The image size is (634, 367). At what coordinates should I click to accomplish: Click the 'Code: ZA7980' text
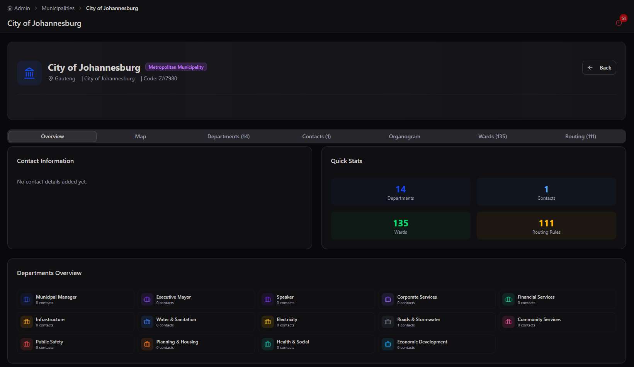coord(160,78)
